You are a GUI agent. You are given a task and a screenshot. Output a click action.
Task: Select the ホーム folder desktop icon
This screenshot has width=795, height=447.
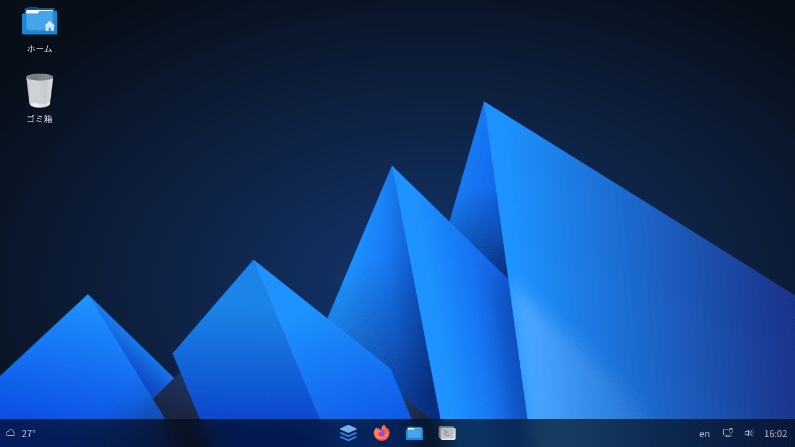pyautogui.click(x=40, y=22)
